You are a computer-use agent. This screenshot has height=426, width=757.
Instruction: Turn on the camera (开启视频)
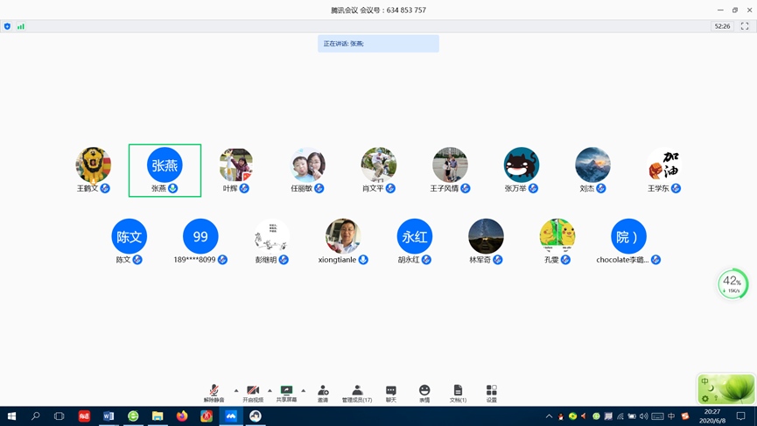pyautogui.click(x=252, y=393)
